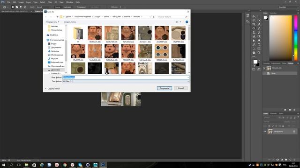Select the Lasso tool

click(x=254, y=20)
